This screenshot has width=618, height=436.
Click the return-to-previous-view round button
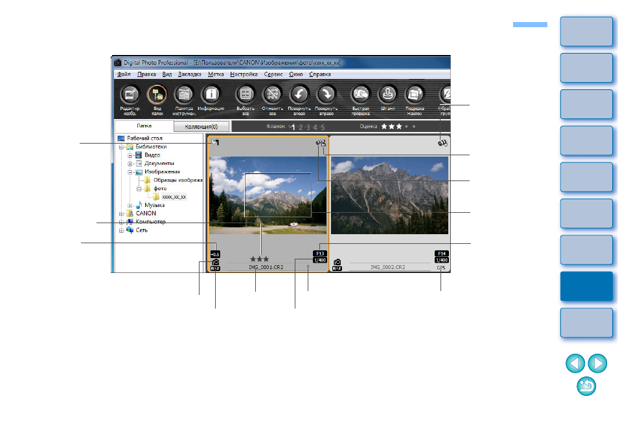coord(586,386)
